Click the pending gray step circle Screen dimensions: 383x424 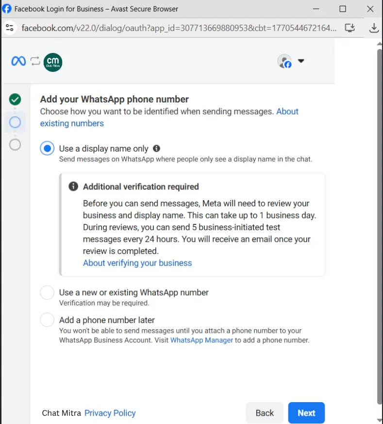(x=15, y=144)
